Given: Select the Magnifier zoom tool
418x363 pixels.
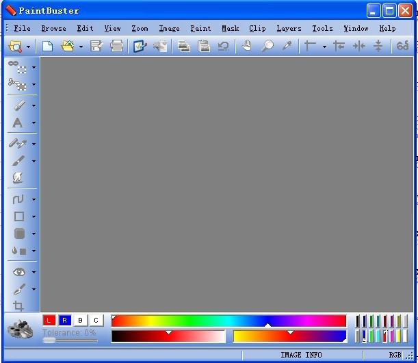Looking at the screenshot, I should (x=267, y=46).
